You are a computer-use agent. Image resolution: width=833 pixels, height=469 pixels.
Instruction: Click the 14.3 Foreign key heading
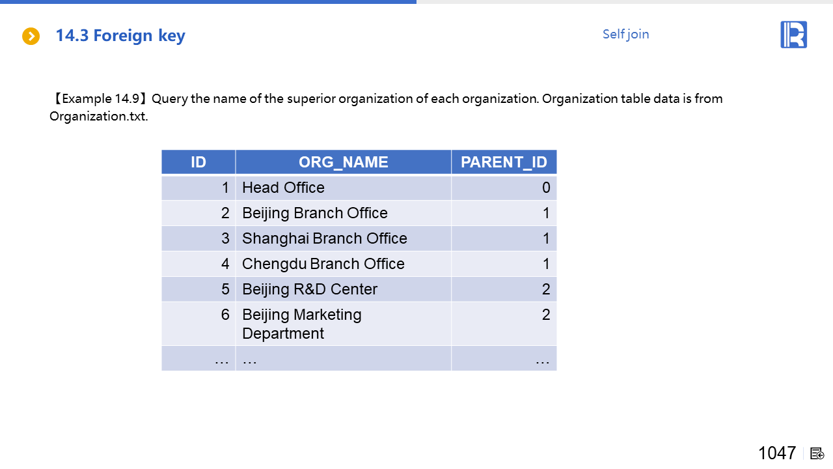120,36
